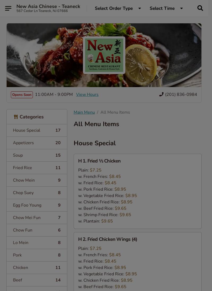Open the Select Time dropdown
Image resolution: width=212 pixels, height=291 pixels.
click(x=166, y=8)
